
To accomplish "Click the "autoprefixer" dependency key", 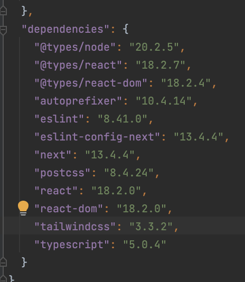I will pyautogui.click(x=78, y=101).
